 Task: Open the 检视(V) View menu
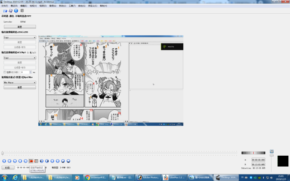(x=33, y=6)
